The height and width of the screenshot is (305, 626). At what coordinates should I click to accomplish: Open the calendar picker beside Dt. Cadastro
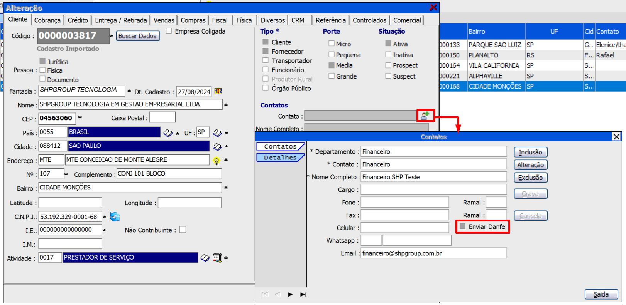218,91
